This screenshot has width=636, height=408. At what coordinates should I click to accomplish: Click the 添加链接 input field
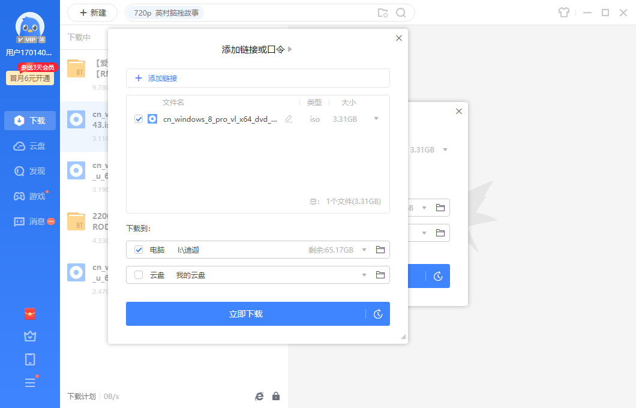(x=258, y=78)
